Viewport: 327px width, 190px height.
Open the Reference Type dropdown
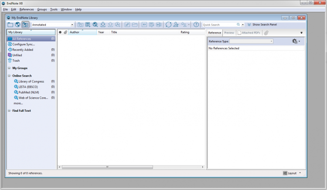coord(251,41)
